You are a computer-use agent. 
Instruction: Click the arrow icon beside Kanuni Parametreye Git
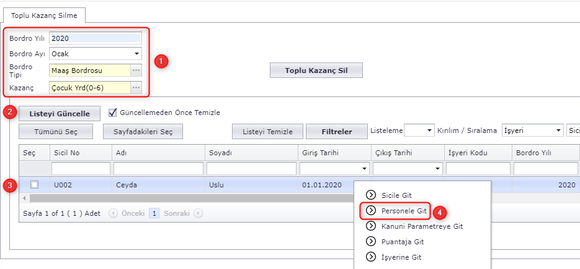click(372, 226)
